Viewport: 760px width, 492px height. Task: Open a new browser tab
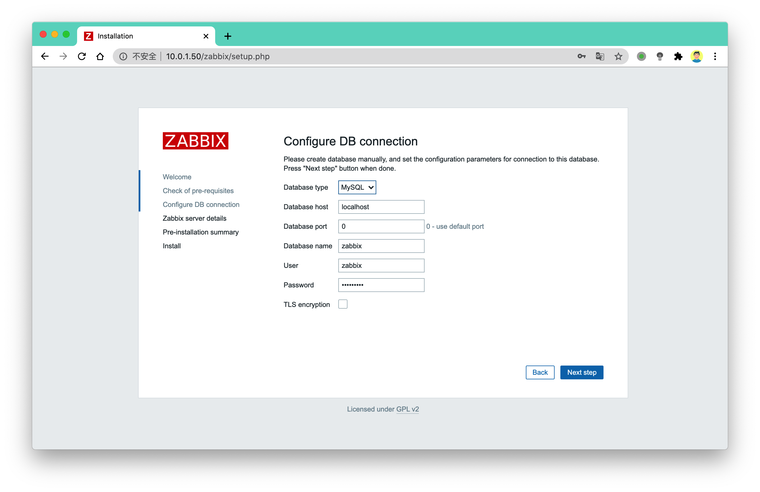(x=228, y=36)
